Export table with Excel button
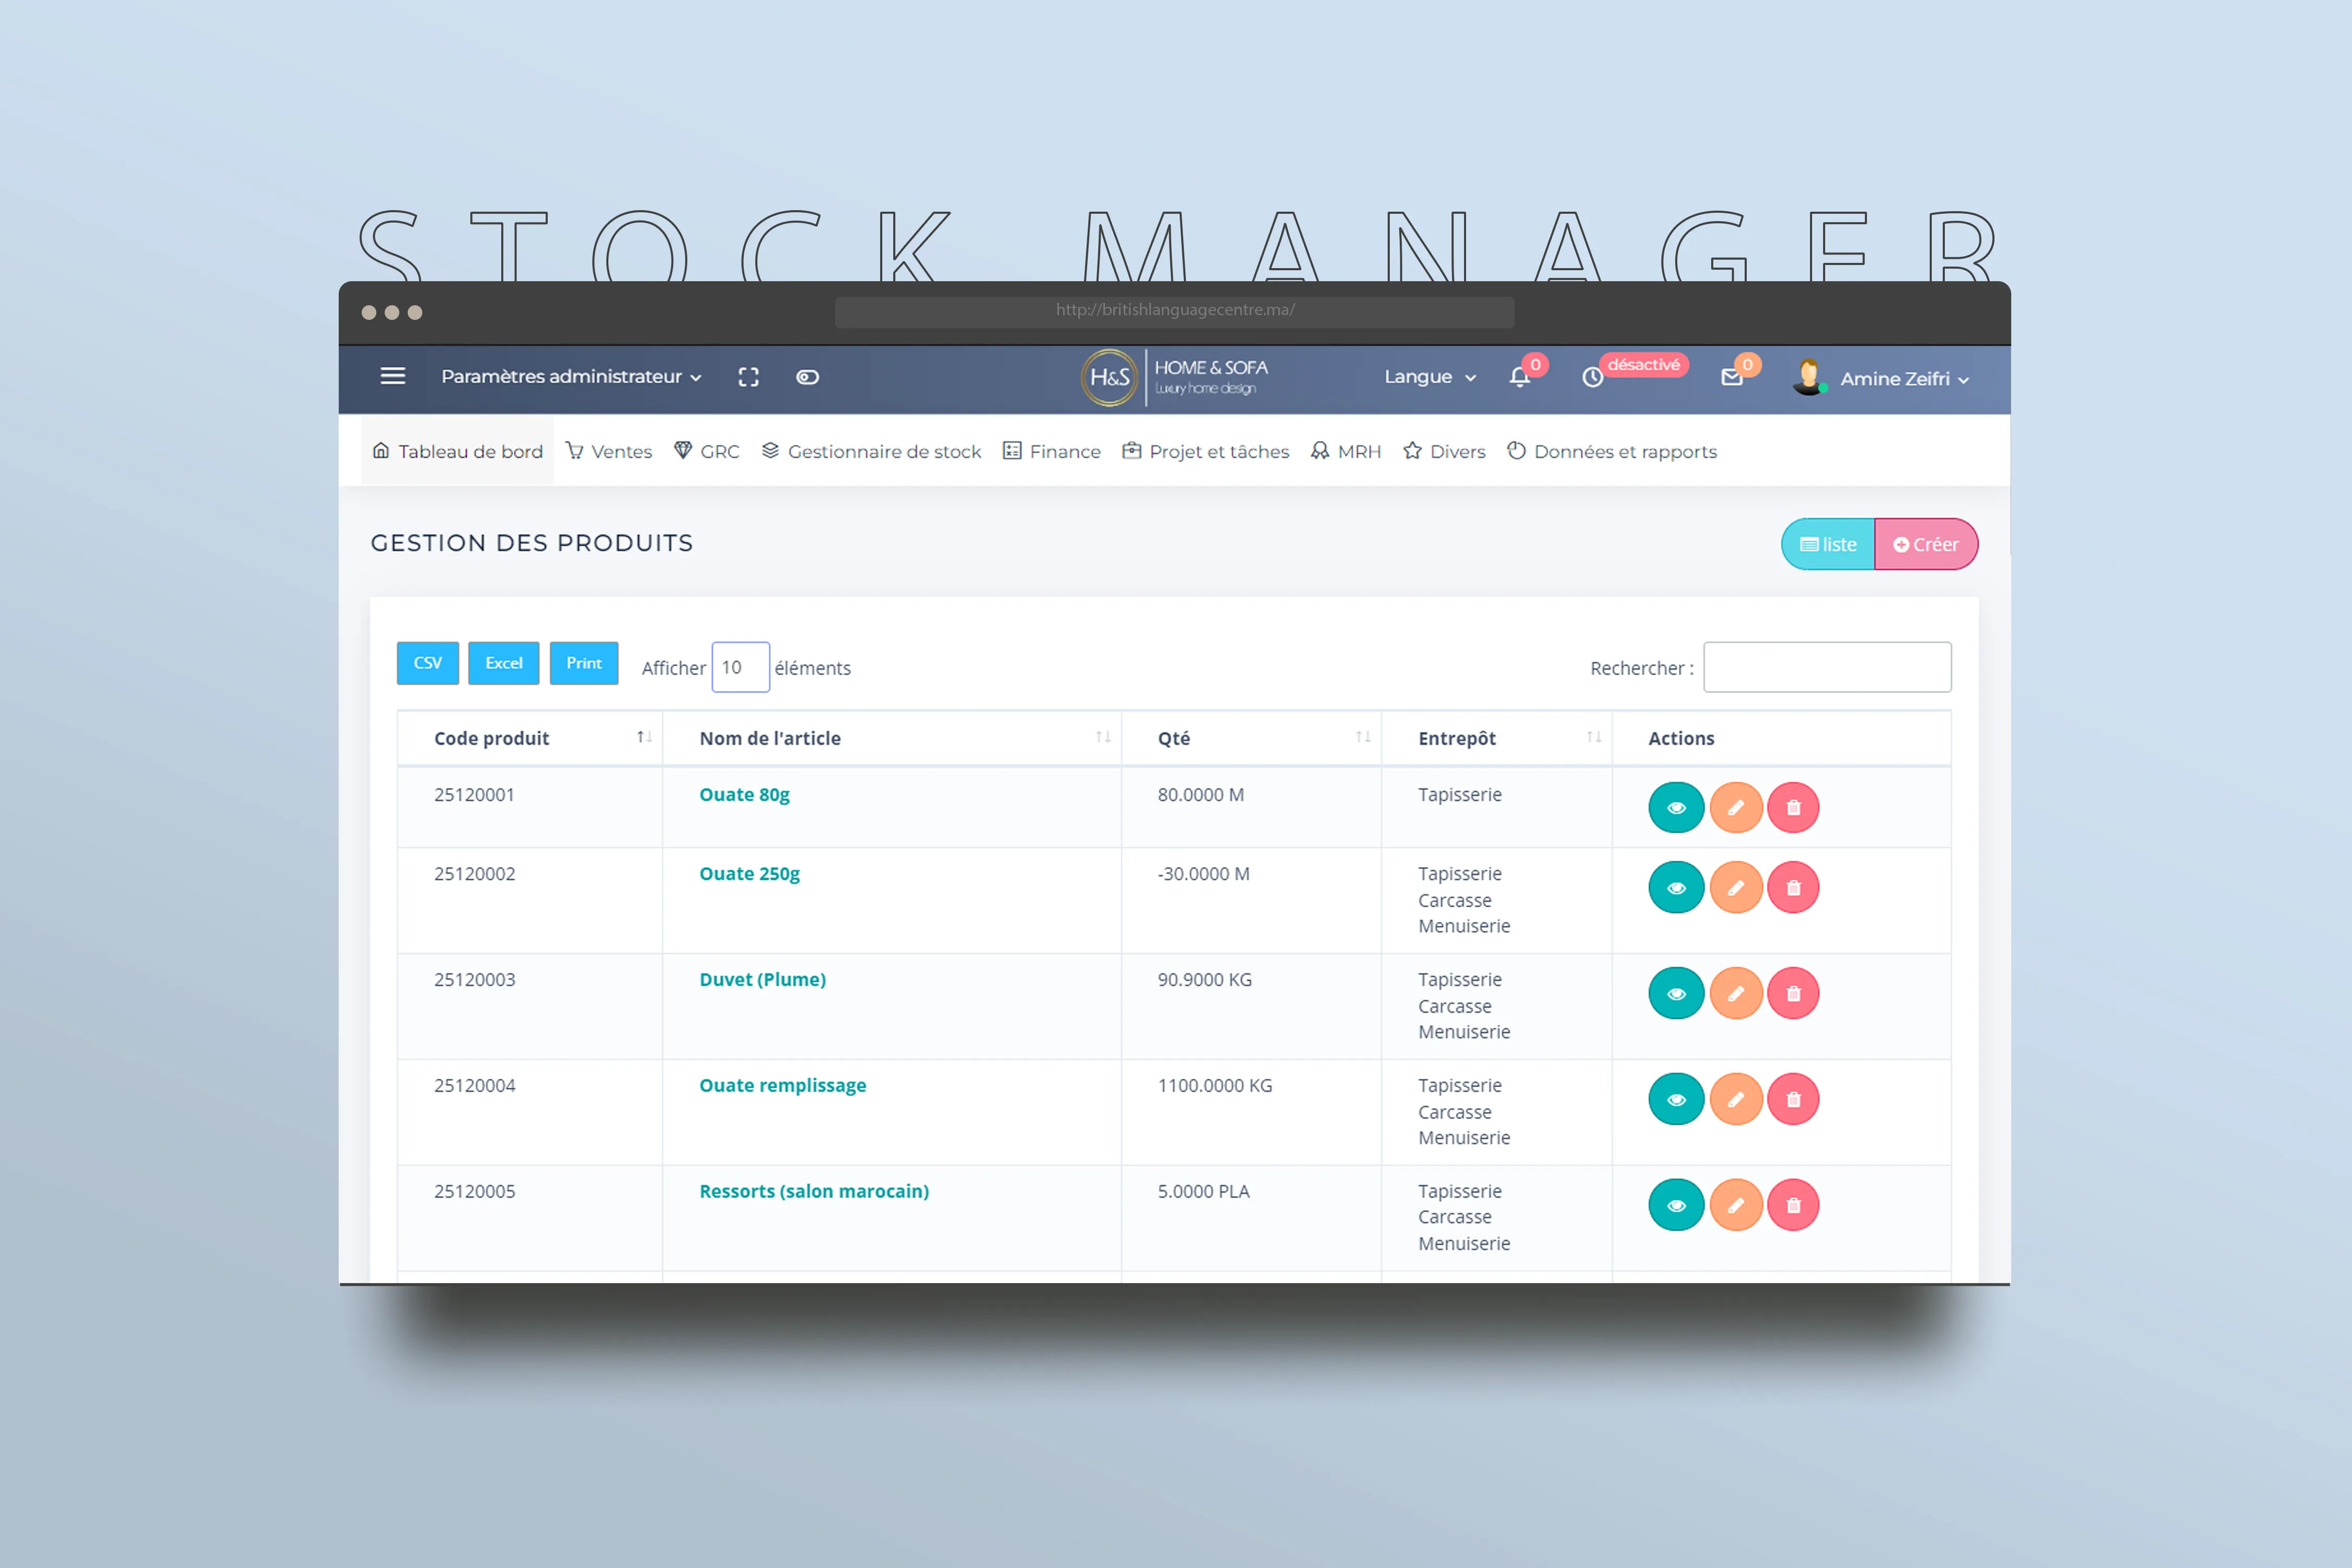Image resolution: width=2352 pixels, height=1568 pixels. pyautogui.click(x=503, y=663)
